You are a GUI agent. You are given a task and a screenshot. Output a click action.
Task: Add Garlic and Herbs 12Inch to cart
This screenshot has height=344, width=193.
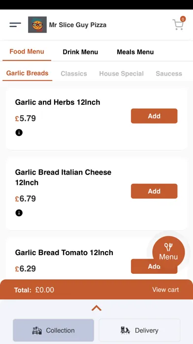(154, 116)
